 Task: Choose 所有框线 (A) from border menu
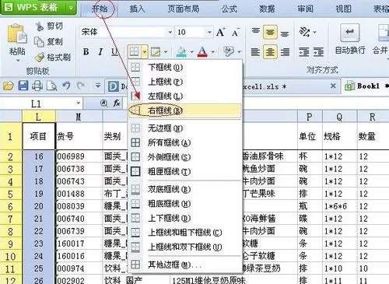(185, 142)
